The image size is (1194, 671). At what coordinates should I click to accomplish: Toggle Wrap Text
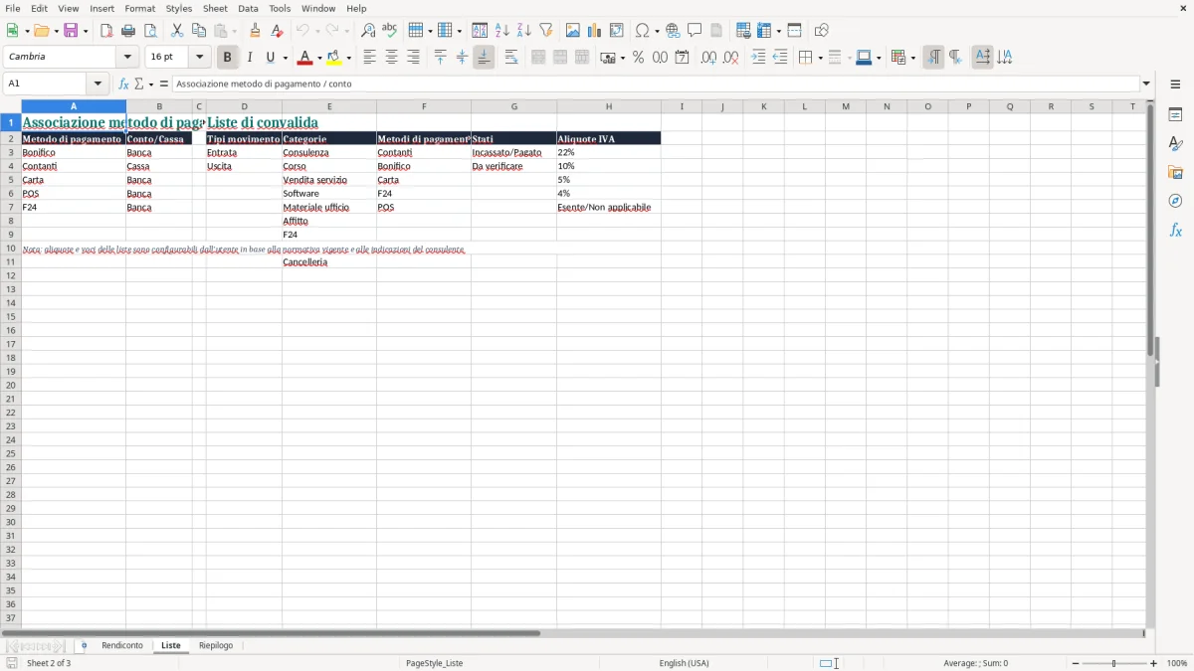tap(511, 58)
